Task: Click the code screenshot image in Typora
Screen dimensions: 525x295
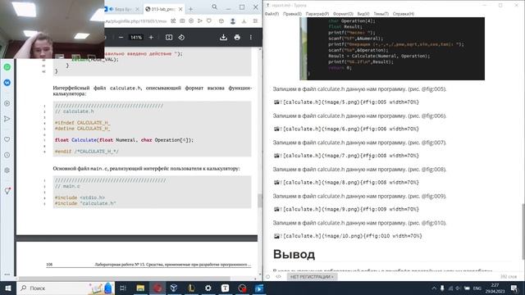Action: pyautogui.click(x=392, y=48)
